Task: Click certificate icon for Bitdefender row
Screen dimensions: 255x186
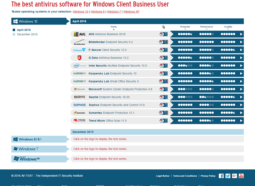Action: pyautogui.click(x=164, y=42)
